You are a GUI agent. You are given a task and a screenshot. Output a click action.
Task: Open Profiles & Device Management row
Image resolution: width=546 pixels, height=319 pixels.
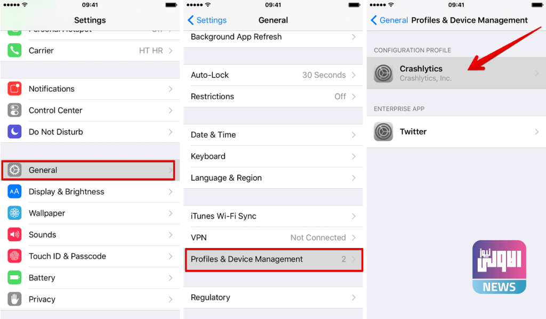[x=274, y=259]
